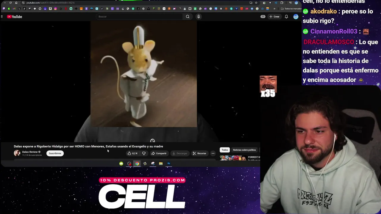This screenshot has width=381, height=214.
Task: Expand hidden bookmarks overflow chevron
Action: pos(274,9)
